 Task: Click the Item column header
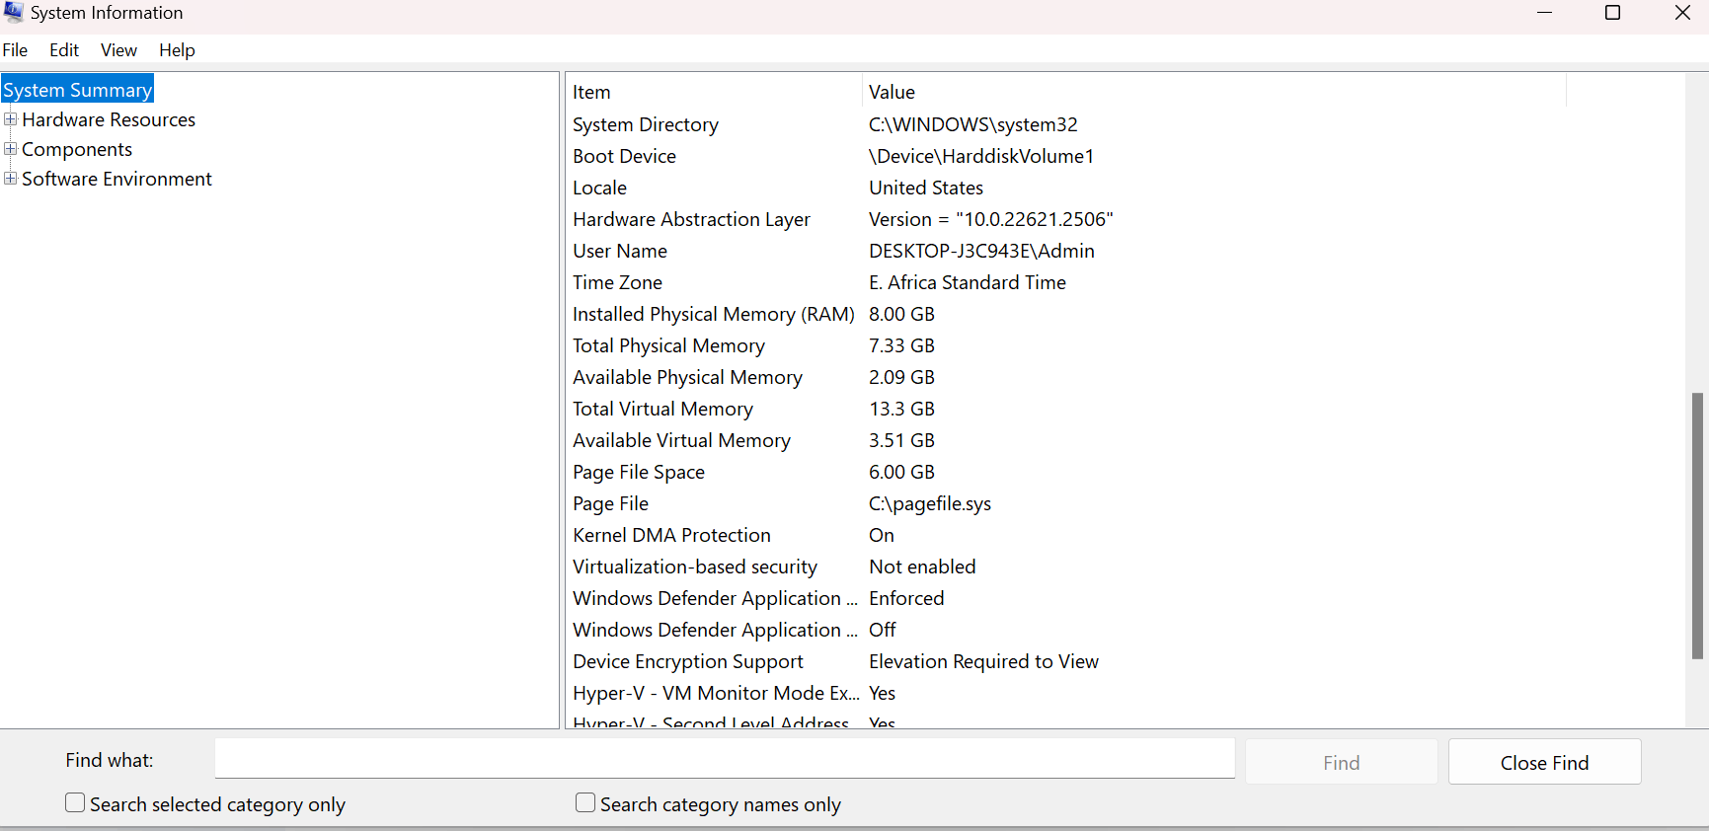713,92
